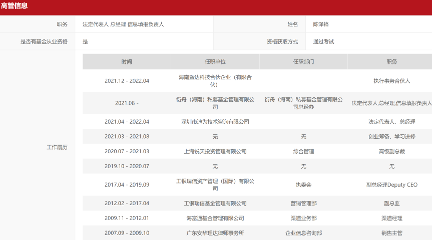The image size is (432, 240).
Task: Select the name 陈泽锋
Action: pyautogui.click(x=321, y=24)
